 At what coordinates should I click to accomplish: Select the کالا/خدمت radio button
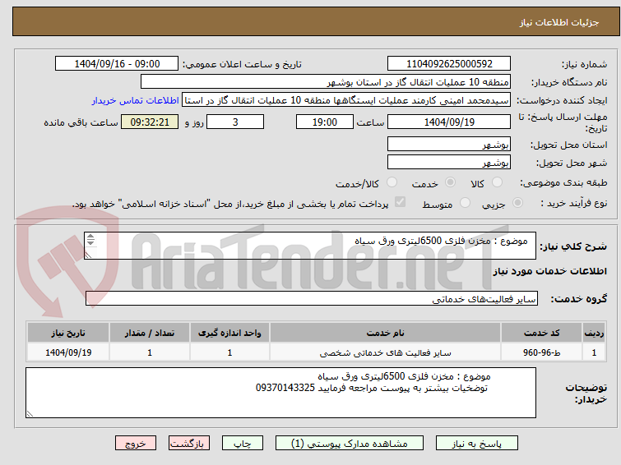pos(392,182)
